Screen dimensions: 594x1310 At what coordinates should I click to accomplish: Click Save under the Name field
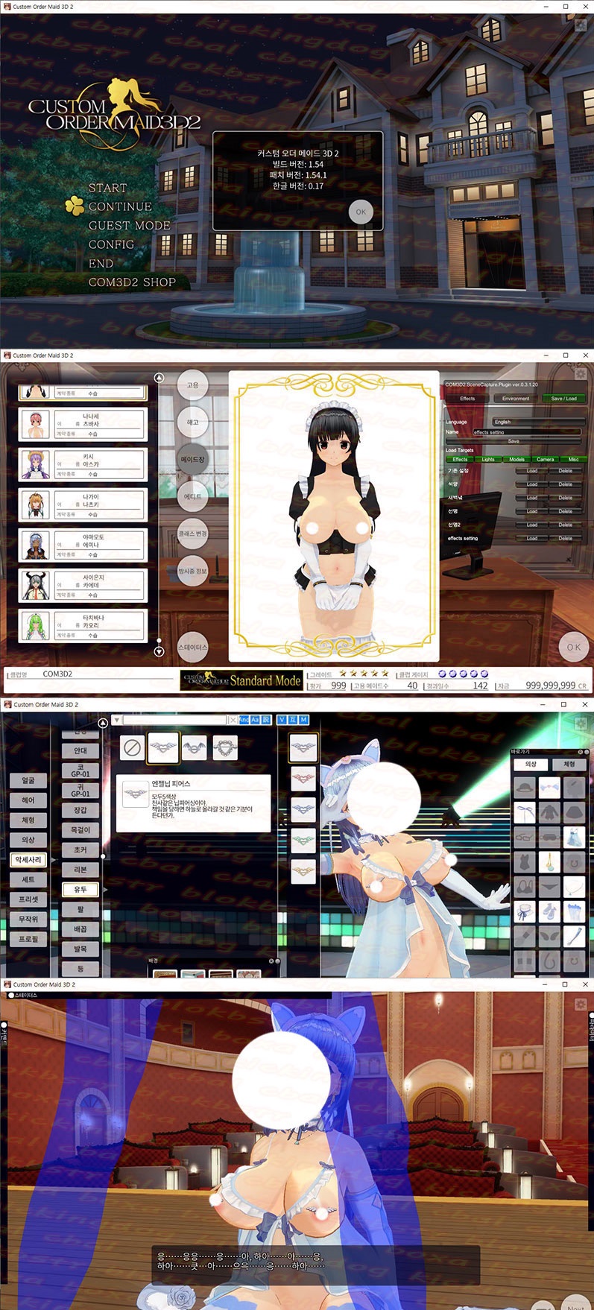(x=514, y=441)
